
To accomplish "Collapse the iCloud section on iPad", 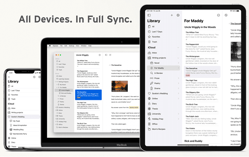I will (178, 48).
